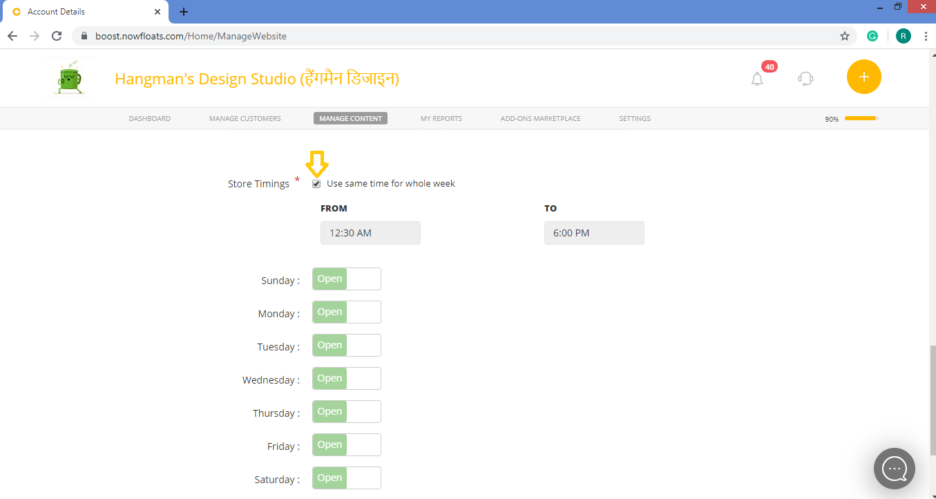Open the support headset icon
This screenshot has height=499, width=936.
805,78
